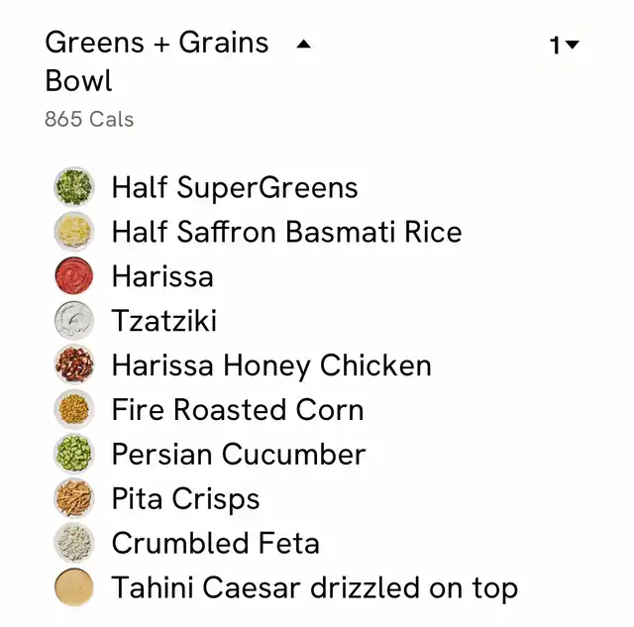Click the Saffron Basmati Rice icon

click(74, 232)
